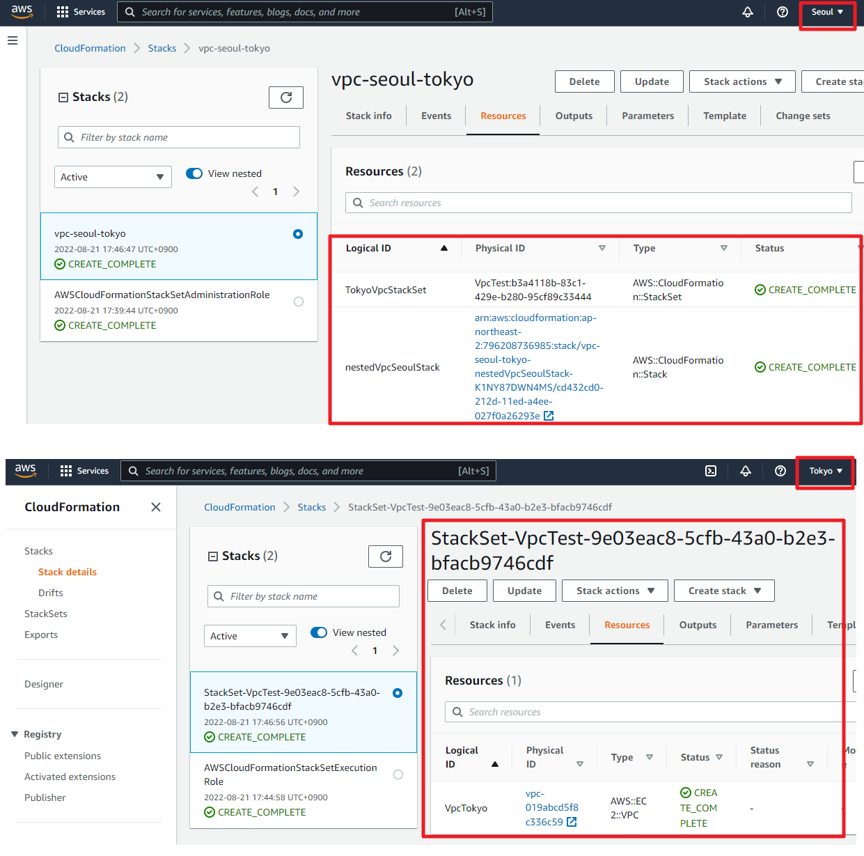Open Create stack dropdown in Tokyo console
The image size is (864, 856).
[724, 591]
